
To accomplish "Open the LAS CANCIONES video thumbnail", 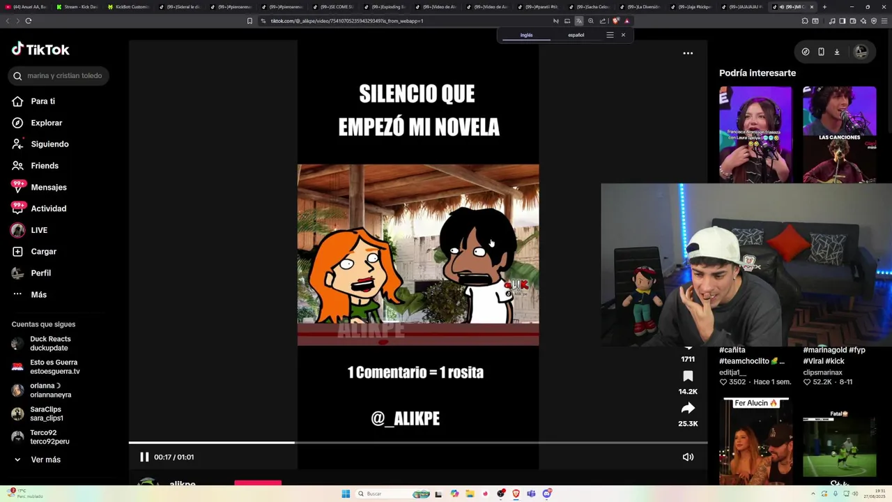I will tap(839, 135).
